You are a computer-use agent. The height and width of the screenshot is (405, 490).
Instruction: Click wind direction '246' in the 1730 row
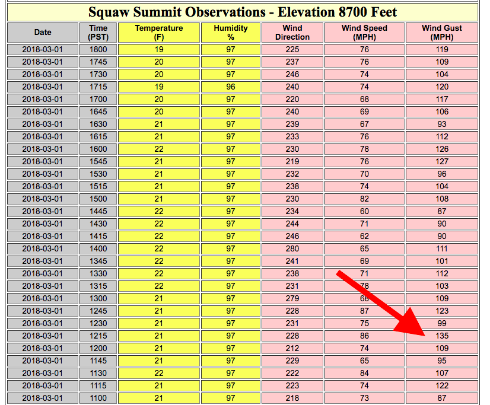[292, 75]
